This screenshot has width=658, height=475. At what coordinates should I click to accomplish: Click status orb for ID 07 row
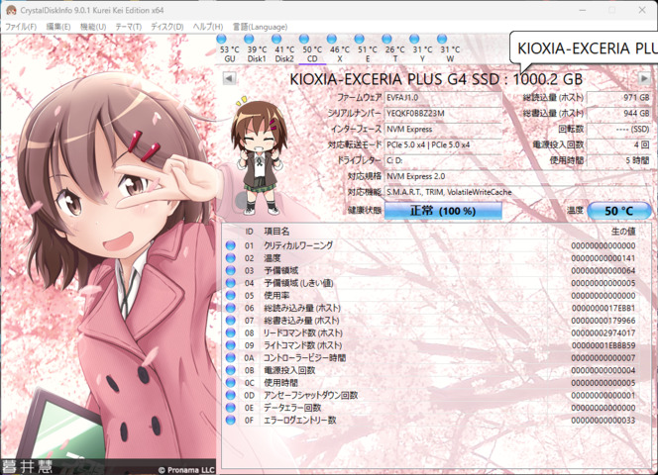pos(230,321)
